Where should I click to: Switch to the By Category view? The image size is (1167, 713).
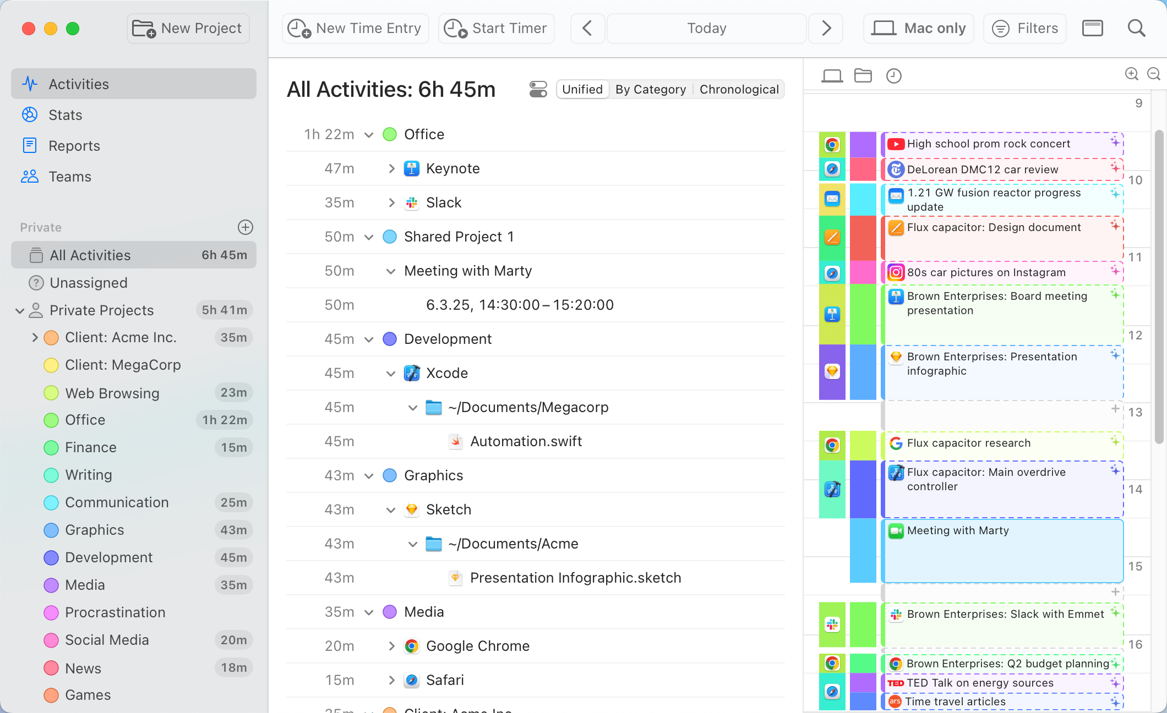[x=650, y=89]
